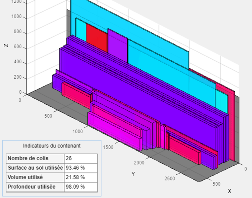Click the 98.09 % depth value
This screenshot has height=198, width=252.
click(x=81, y=187)
